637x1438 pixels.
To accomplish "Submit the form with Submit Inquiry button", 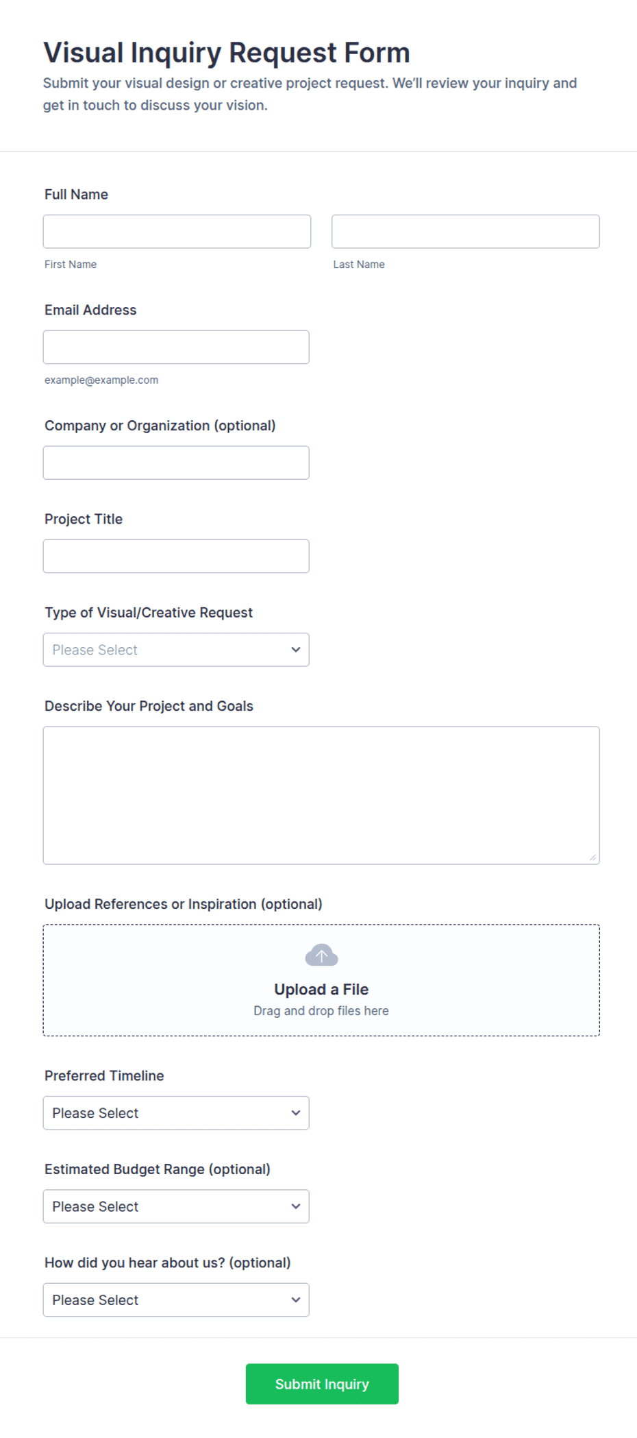I will 322,1384.
